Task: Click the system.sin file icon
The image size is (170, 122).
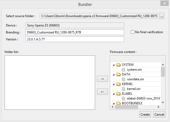Action: click(123, 70)
